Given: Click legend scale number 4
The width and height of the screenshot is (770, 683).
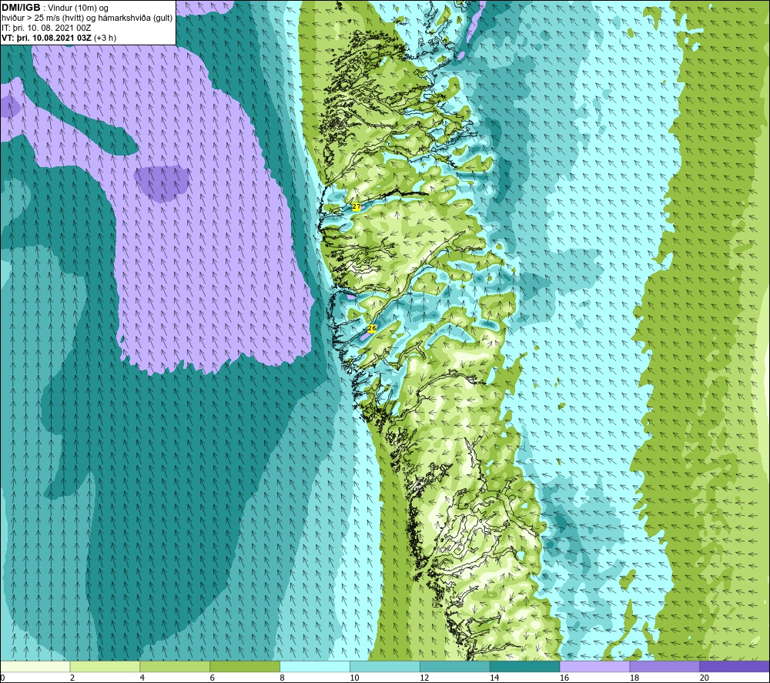Looking at the screenshot, I should 142,678.
